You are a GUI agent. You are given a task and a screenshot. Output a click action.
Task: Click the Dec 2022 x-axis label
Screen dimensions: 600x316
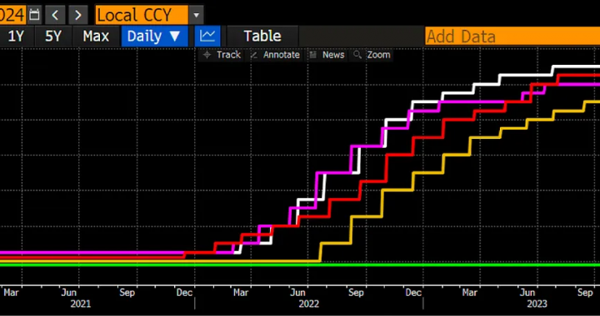pyautogui.click(x=413, y=293)
